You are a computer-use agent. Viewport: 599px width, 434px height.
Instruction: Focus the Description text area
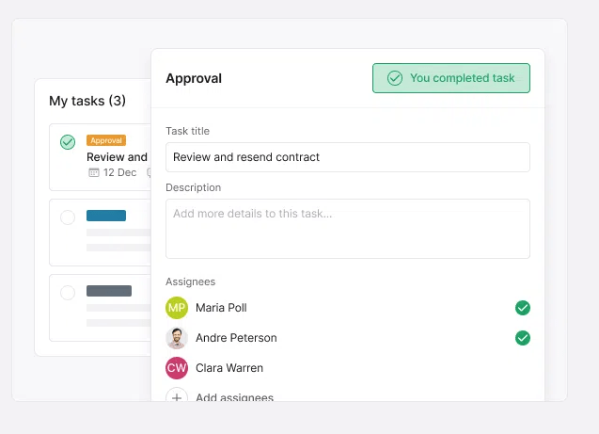point(348,229)
